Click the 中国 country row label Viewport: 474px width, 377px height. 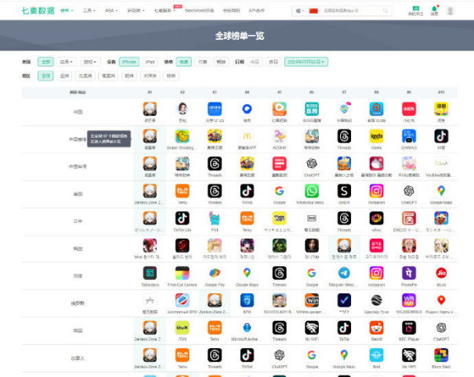tap(78, 112)
